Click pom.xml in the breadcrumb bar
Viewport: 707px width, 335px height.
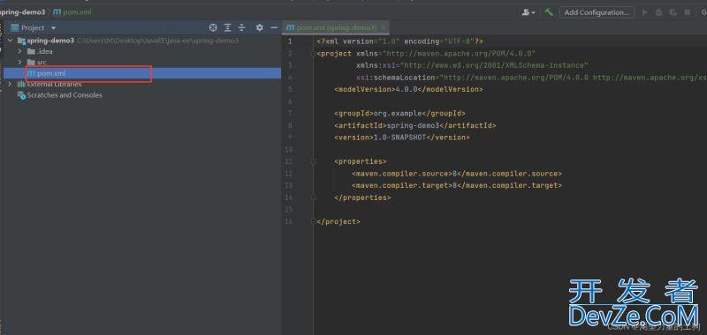pyautogui.click(x=77, y=12)
